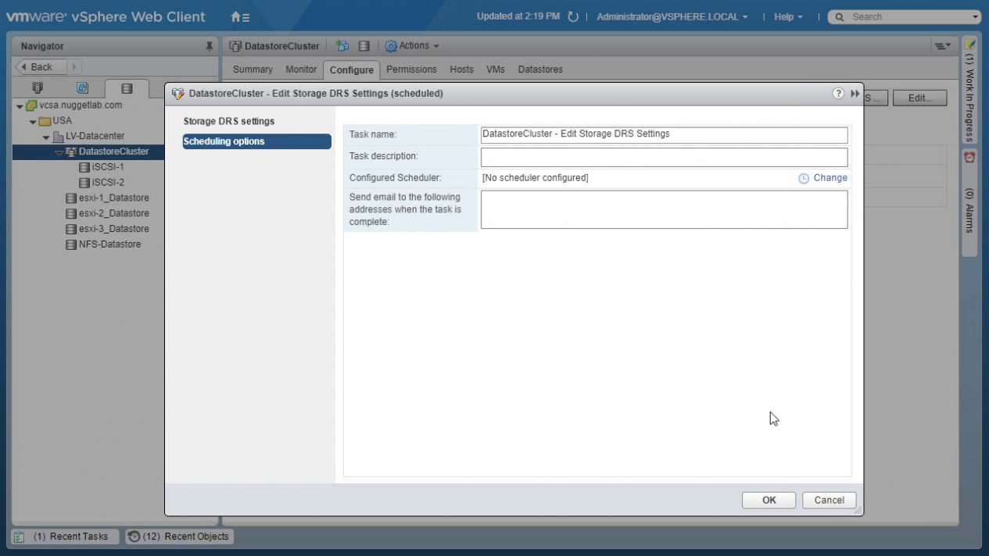Image resolution: width=989 pixels, height=556 pixels.
Task: Click the OK button
Action: [x=769, y=501]
